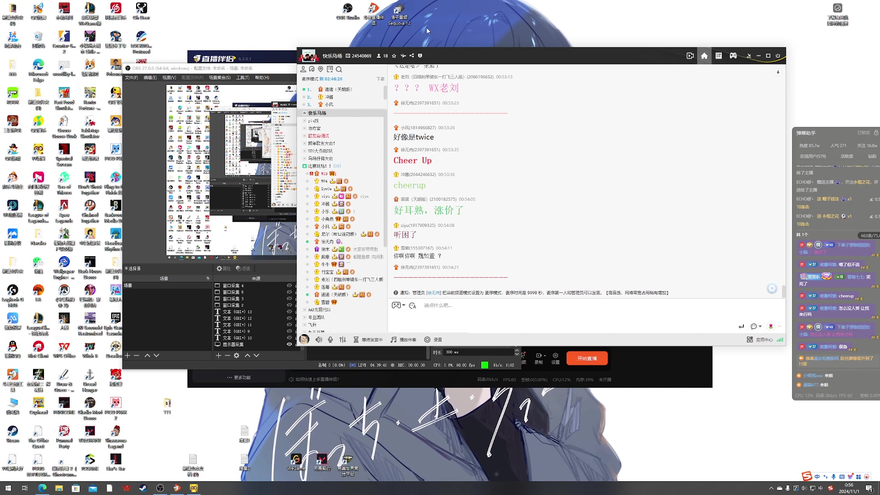Open Microsoft Edge from the taskbar

pyautogui.click(x=42, y=488)
